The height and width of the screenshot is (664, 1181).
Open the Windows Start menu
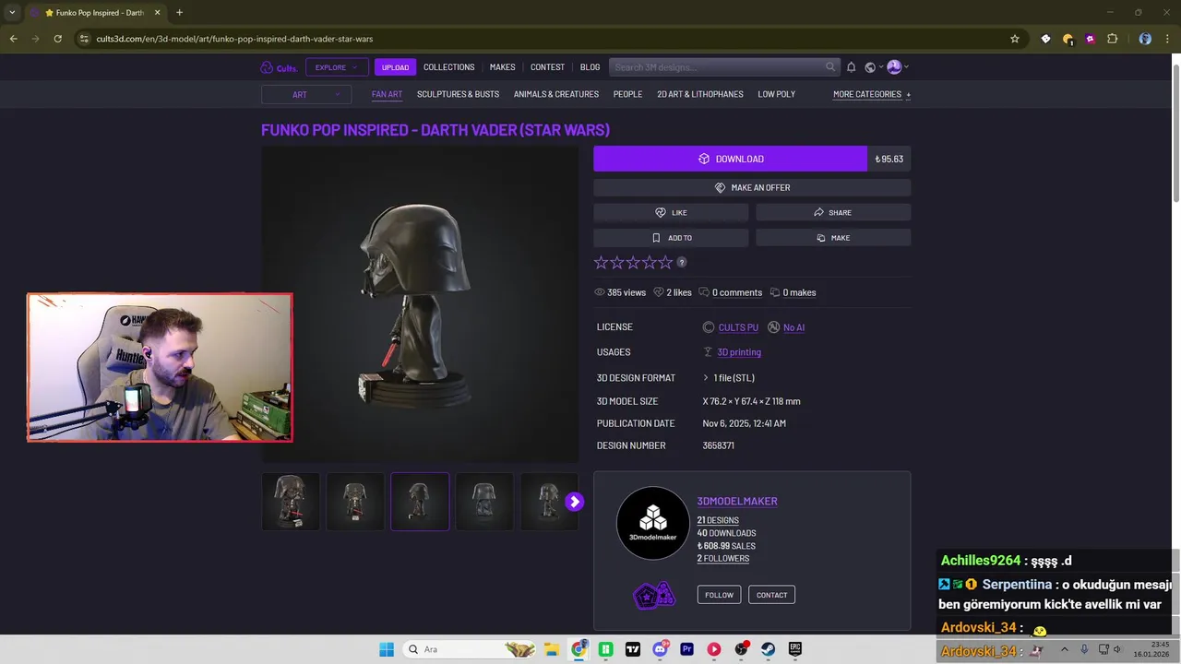pos(387,649)
